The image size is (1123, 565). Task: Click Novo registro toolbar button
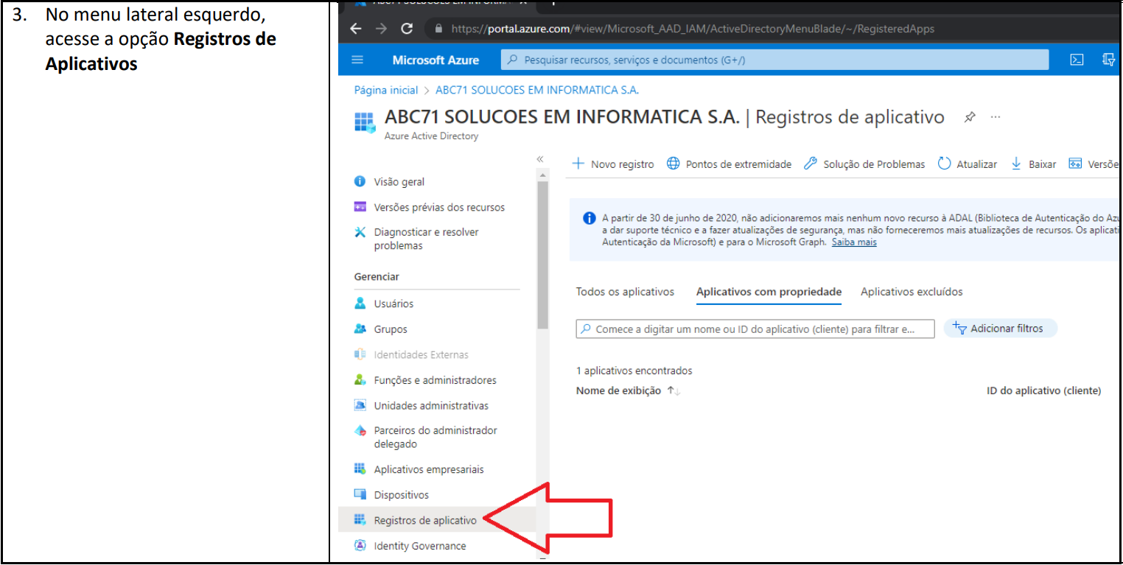pyautogui.click(x=613, y=164)
